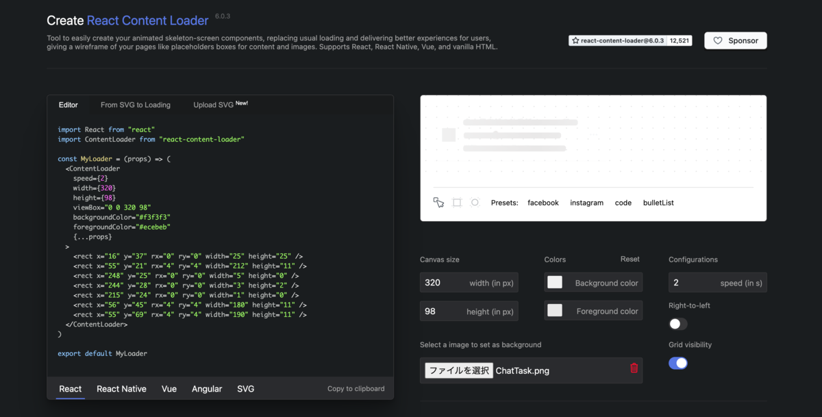Click the viewBox="0 0 320 98" code line
The height and width of the screenshot is (417, 822).
[x=112, y=207]
